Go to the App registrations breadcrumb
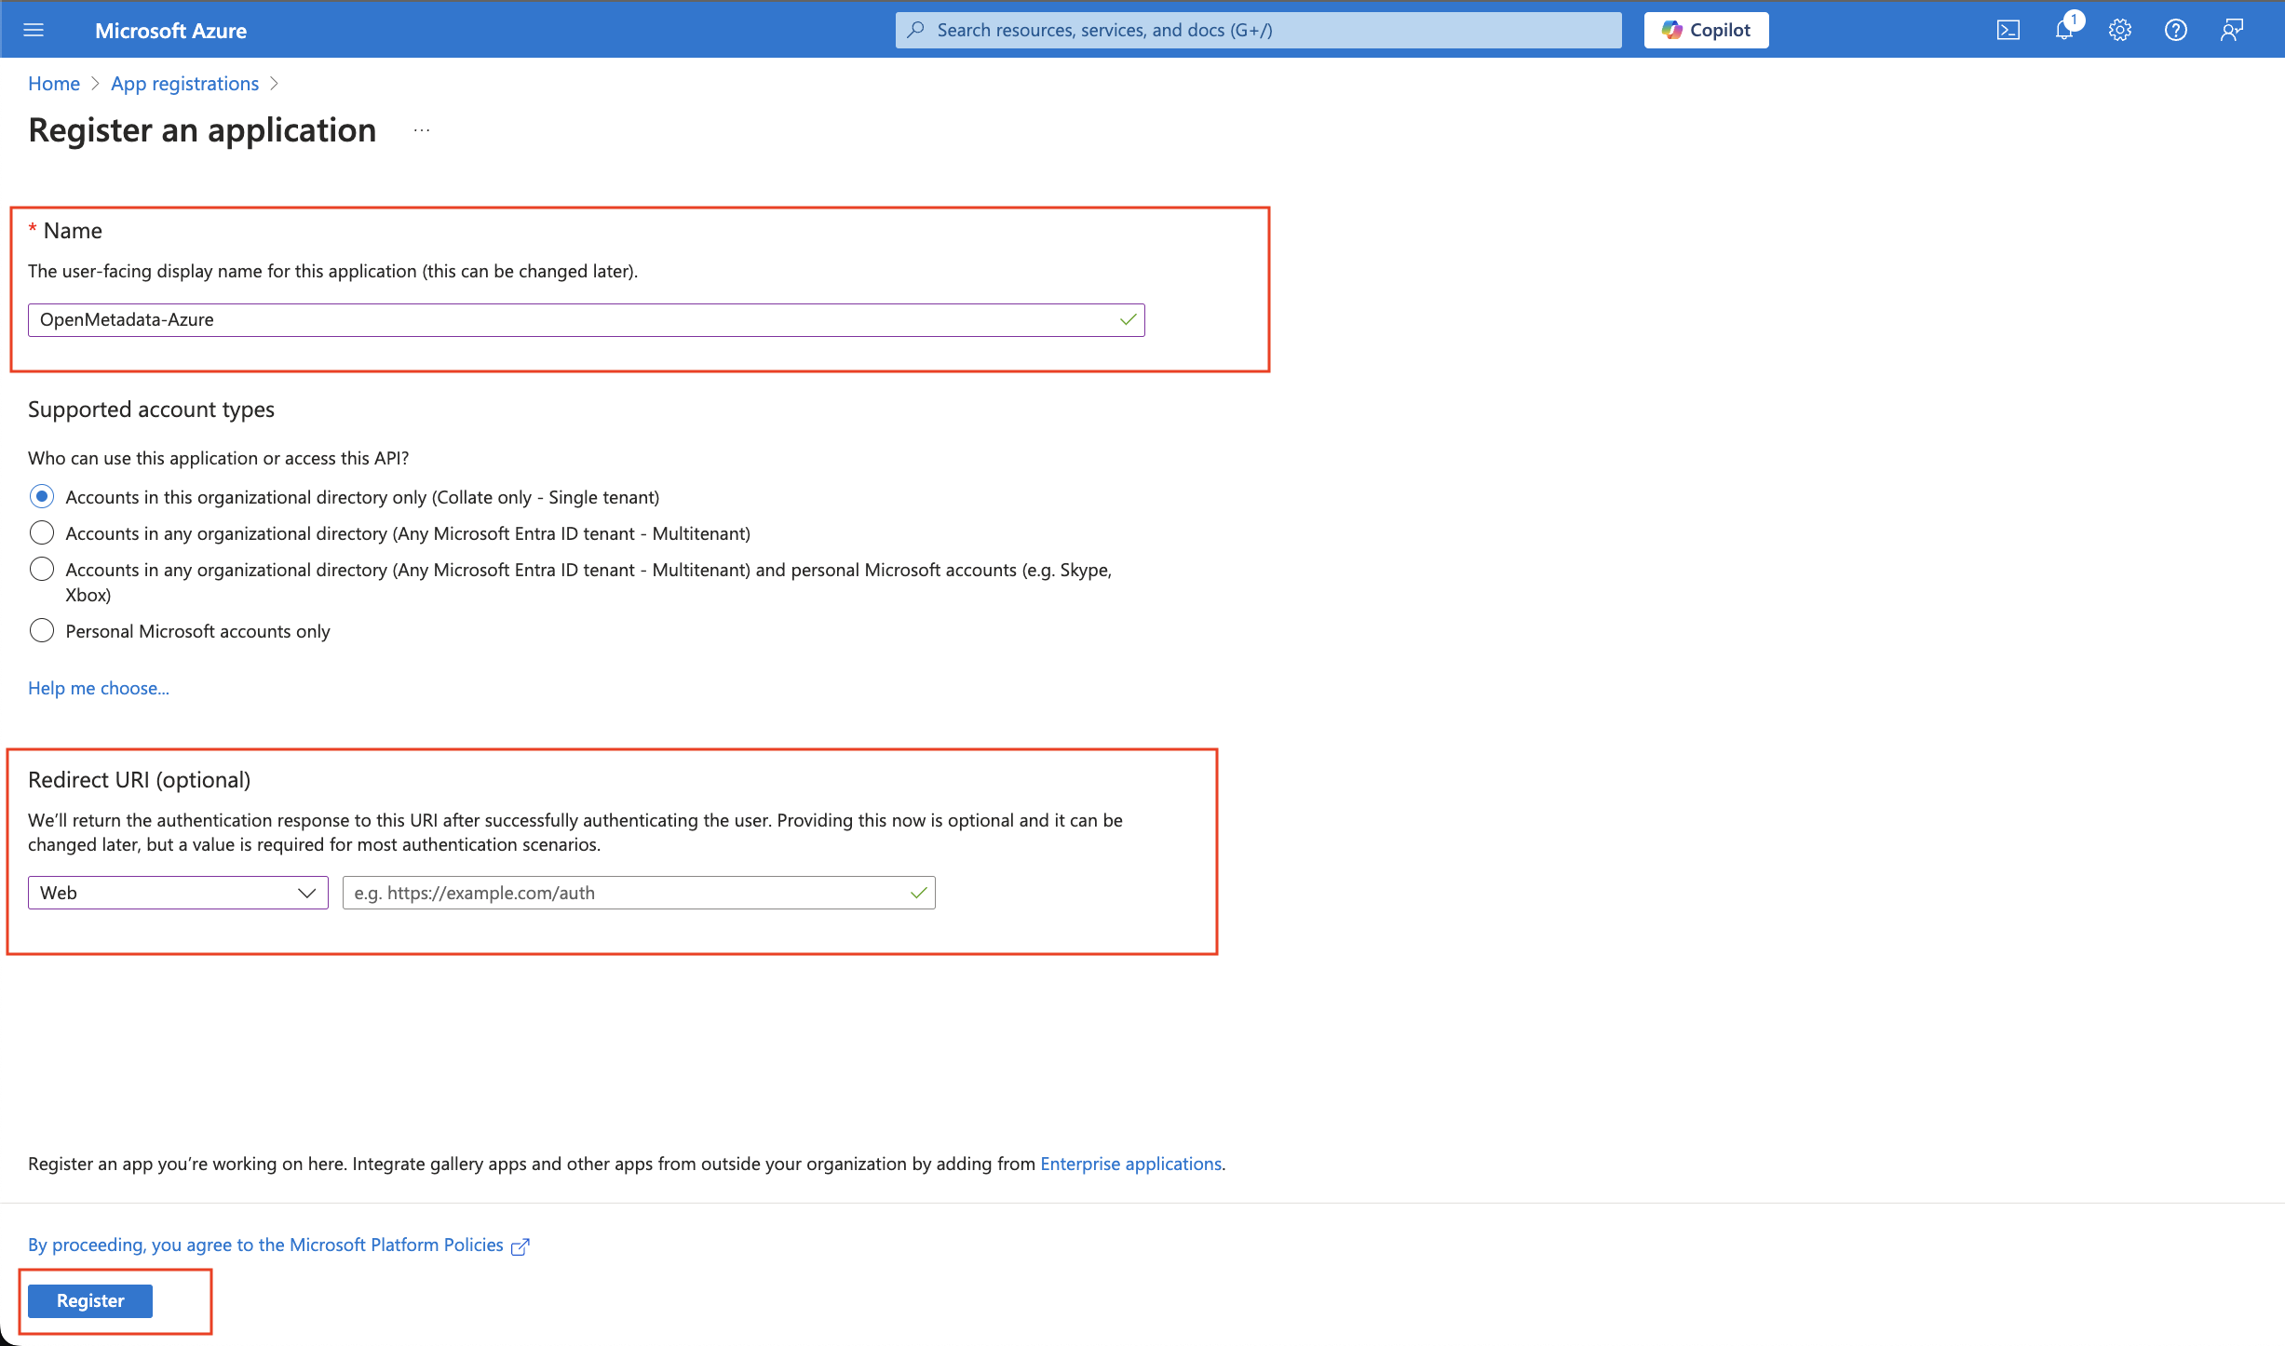Image resolution: width=2285 pixels, height=1346 pixels. click(184, 84)
